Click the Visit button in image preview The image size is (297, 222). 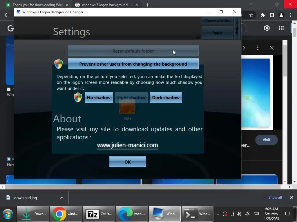[x=266, y=140]
